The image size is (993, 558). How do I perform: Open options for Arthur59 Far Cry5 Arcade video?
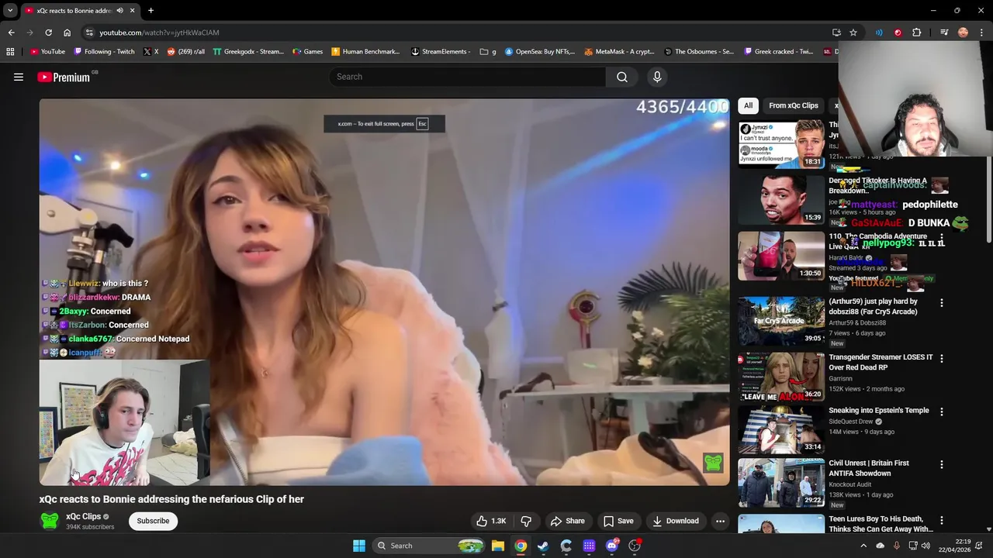[942, 303]
